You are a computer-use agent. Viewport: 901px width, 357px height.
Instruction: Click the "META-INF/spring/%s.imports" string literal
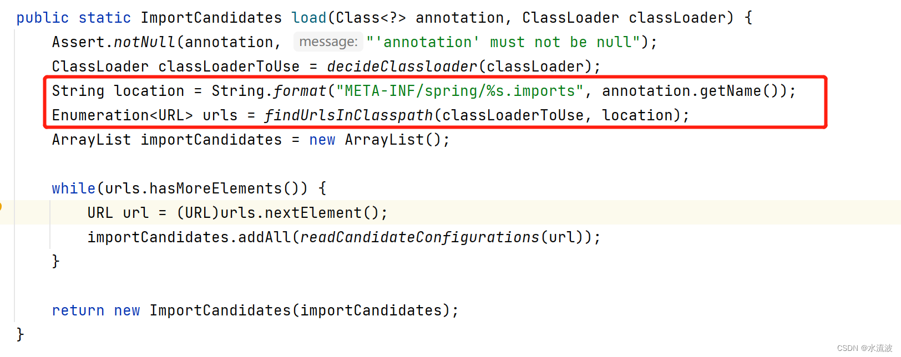[460, 91]
